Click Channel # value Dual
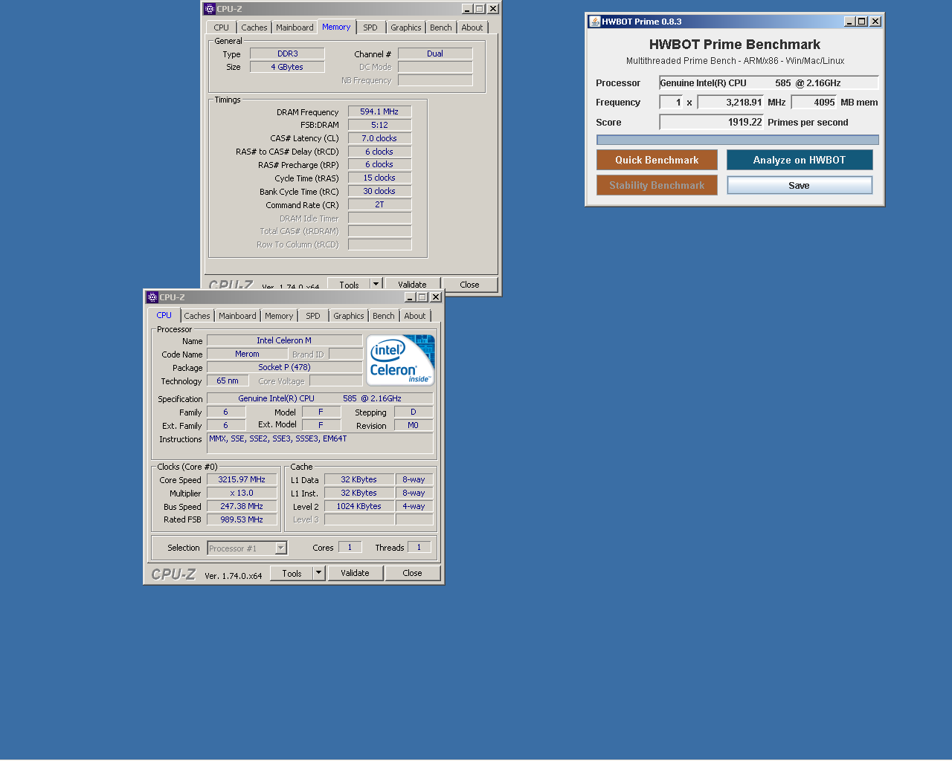The height and width of the screenshot is (761, 952). coord(435,54)
